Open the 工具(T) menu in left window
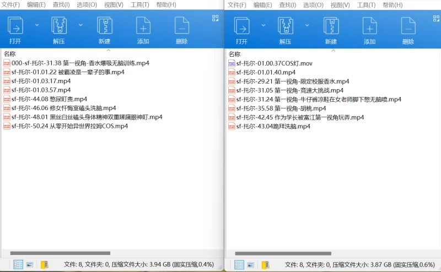Image resolution: width=441 pixels, height=272 pixels. tap(140, 5)
